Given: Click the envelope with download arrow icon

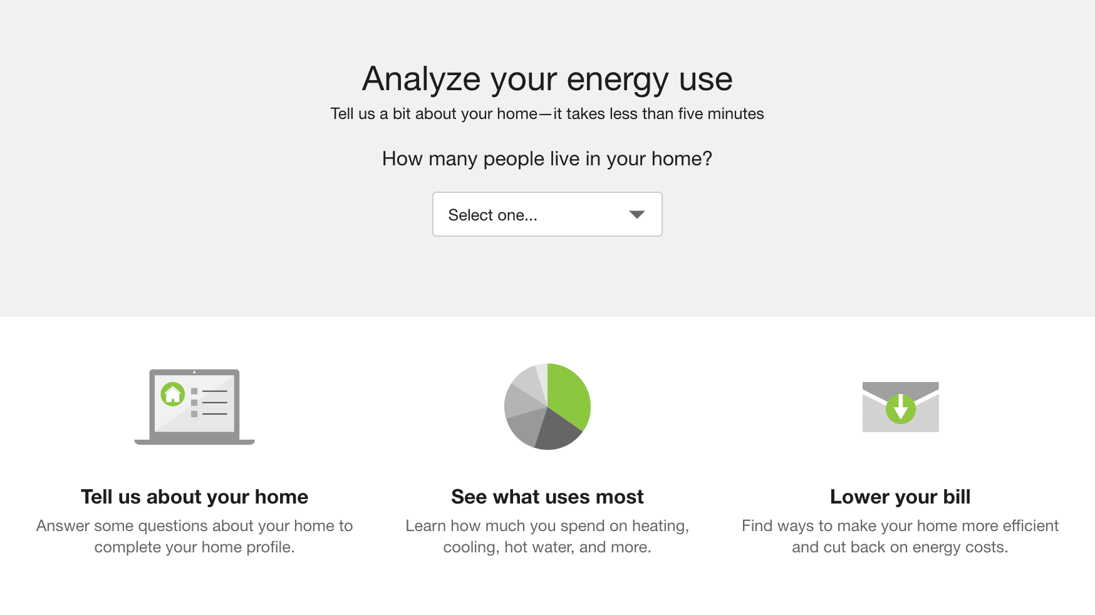Looking at the screenshot, I should pos(900,406).
